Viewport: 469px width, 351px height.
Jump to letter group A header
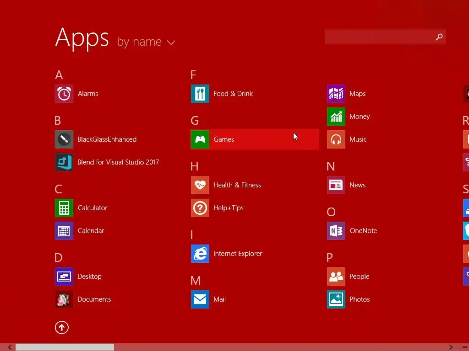(59, 75)
